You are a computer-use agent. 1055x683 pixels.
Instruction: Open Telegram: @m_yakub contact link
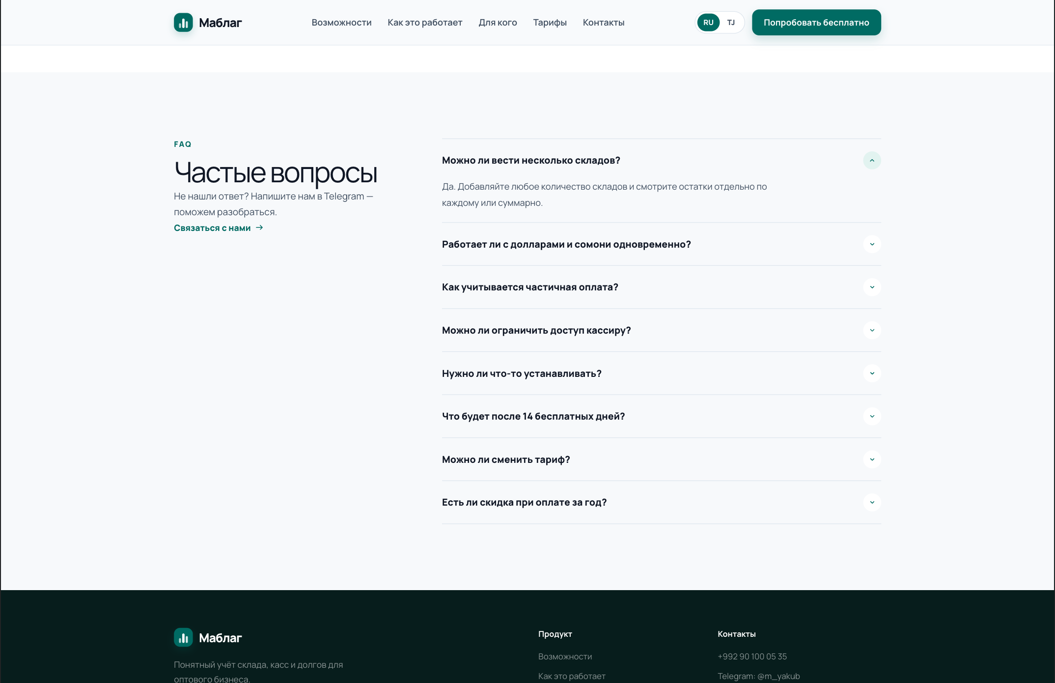click(x=758, y=676)
